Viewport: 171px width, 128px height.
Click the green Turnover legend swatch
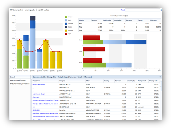[x=66, y=17]
